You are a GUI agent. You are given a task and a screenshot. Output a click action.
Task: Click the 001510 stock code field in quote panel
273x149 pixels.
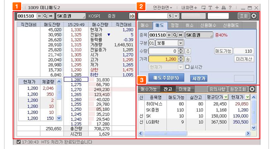(x=26, y=16)
